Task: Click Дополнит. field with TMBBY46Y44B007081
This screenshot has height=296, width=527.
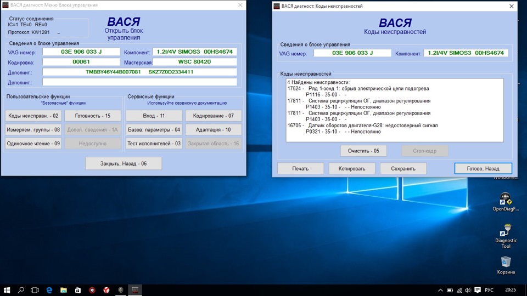Action: click(139, 72)
